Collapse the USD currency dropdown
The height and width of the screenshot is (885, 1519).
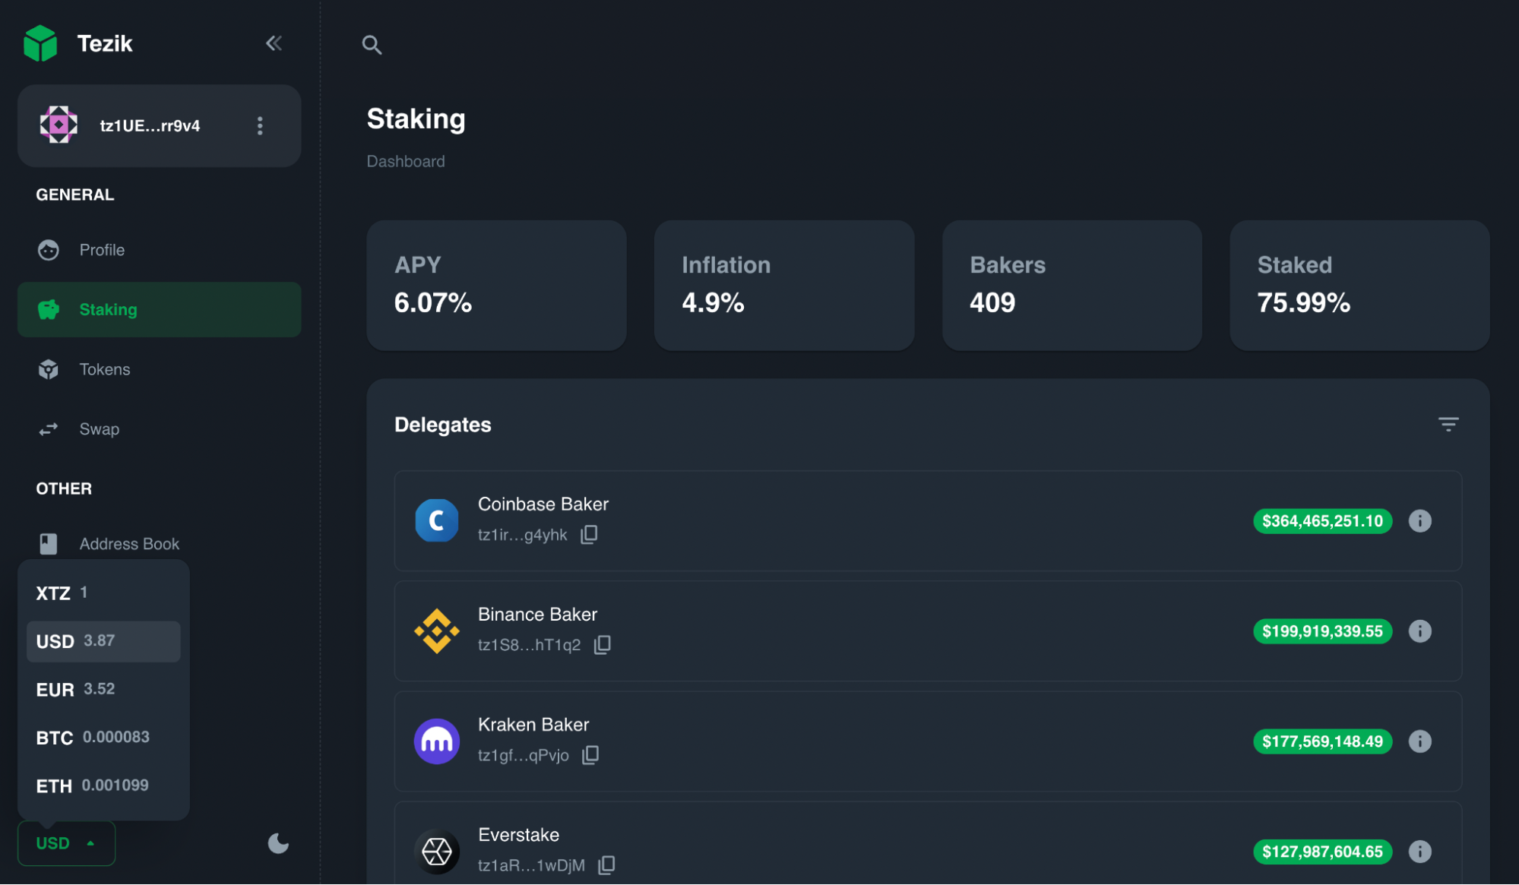(66, 843)
